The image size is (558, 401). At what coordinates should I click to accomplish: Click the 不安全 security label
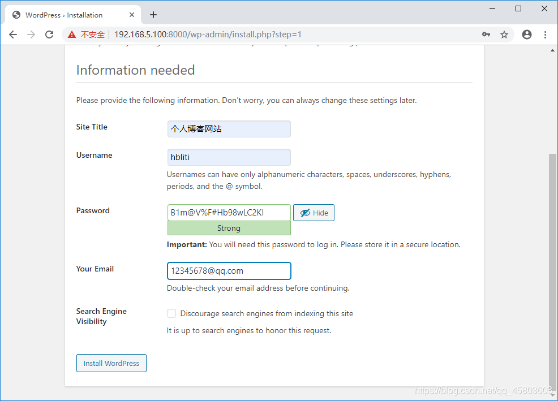coord(92,35)
